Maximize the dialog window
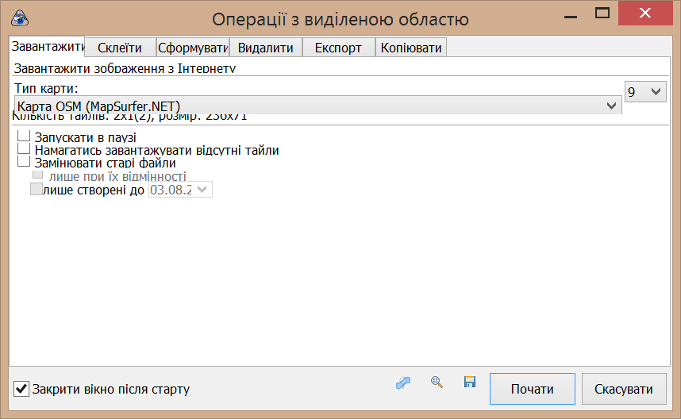 pos(602,13)
